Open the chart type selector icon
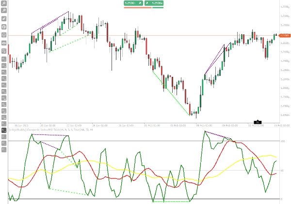The image size is (291, 204). coord(4,19)
